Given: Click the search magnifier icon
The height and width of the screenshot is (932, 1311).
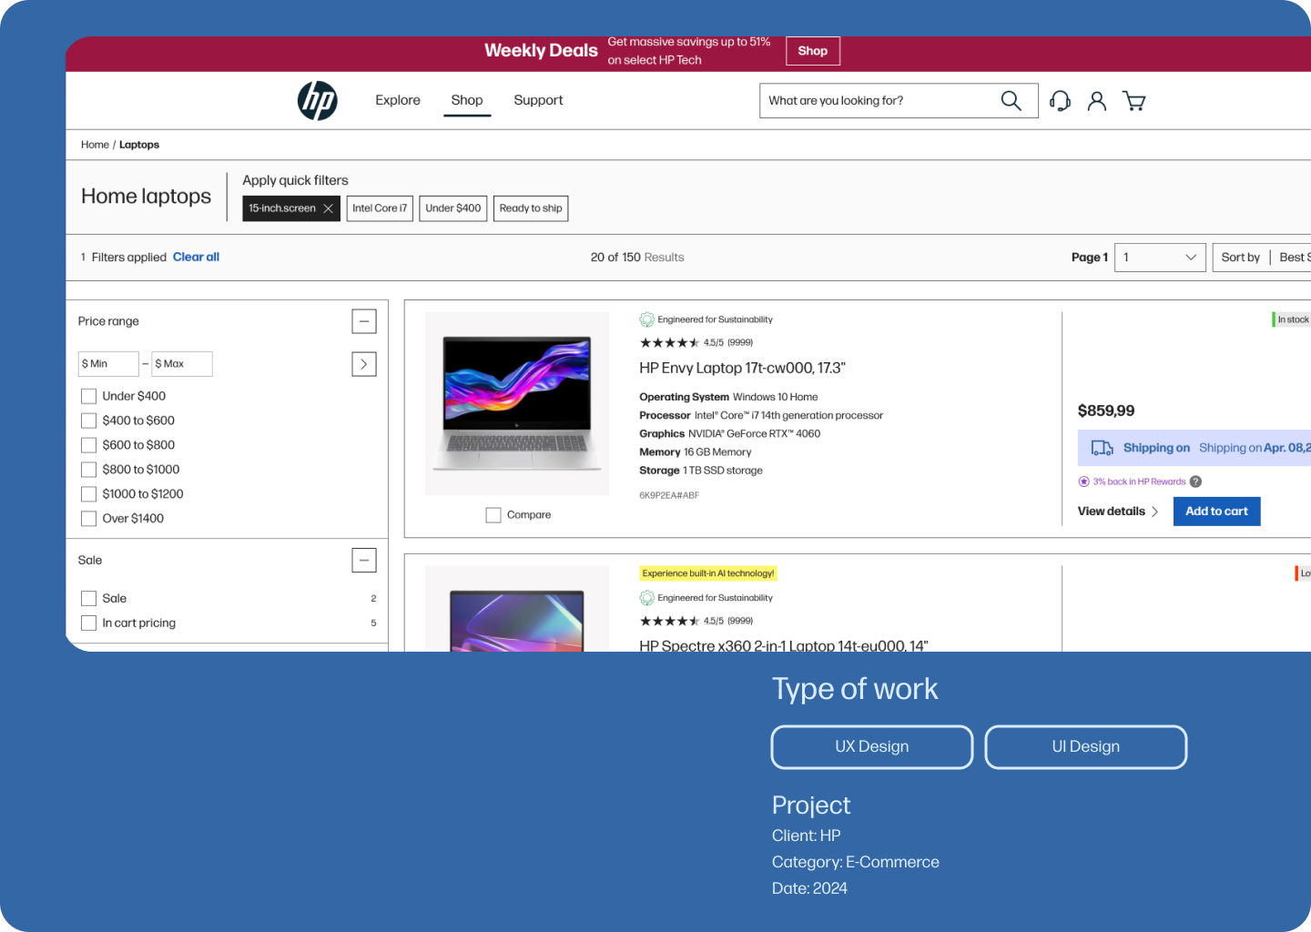Looking at the screenshot, I should point(1011,100).
